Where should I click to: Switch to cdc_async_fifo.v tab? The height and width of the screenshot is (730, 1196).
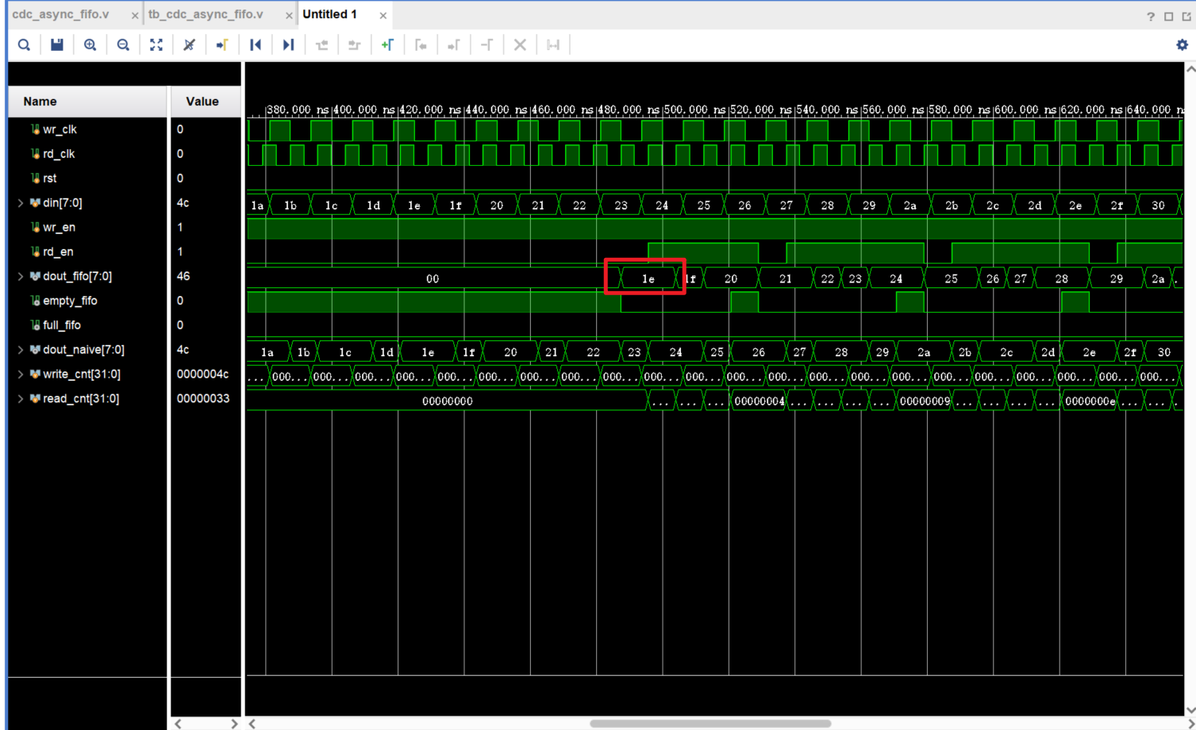61,14
